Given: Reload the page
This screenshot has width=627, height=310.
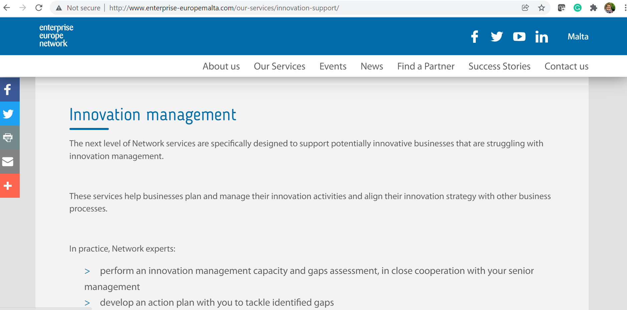Looking at the screenshot, I should pyautogui.click(x=39, y=8).
